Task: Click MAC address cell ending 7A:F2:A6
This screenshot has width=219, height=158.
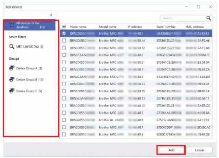Action: tap(197, 41)
